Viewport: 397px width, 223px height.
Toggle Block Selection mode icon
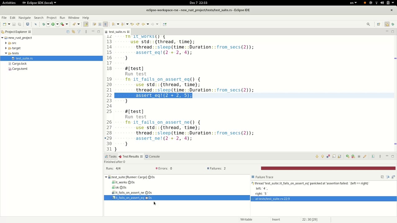100,24
